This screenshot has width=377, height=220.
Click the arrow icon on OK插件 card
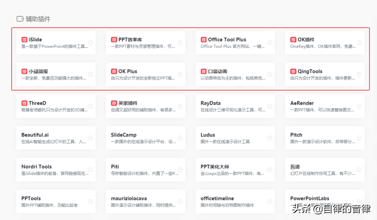tap(360, 43)
